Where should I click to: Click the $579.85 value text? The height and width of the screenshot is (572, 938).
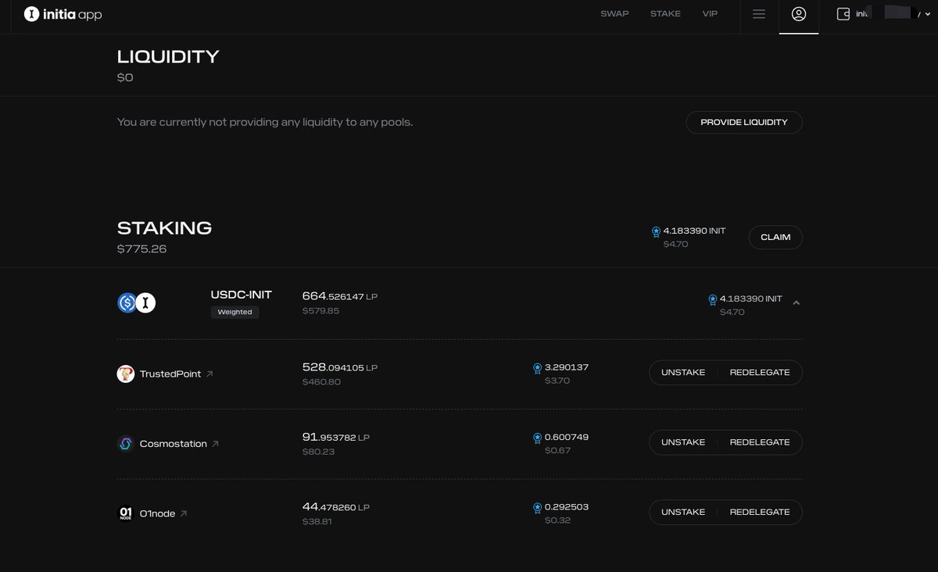point(321,311)
